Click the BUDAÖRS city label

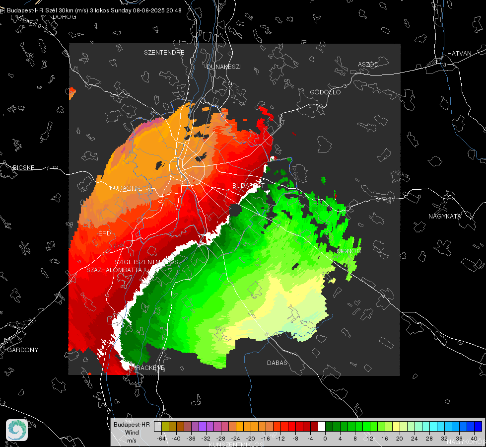[125, 188]
